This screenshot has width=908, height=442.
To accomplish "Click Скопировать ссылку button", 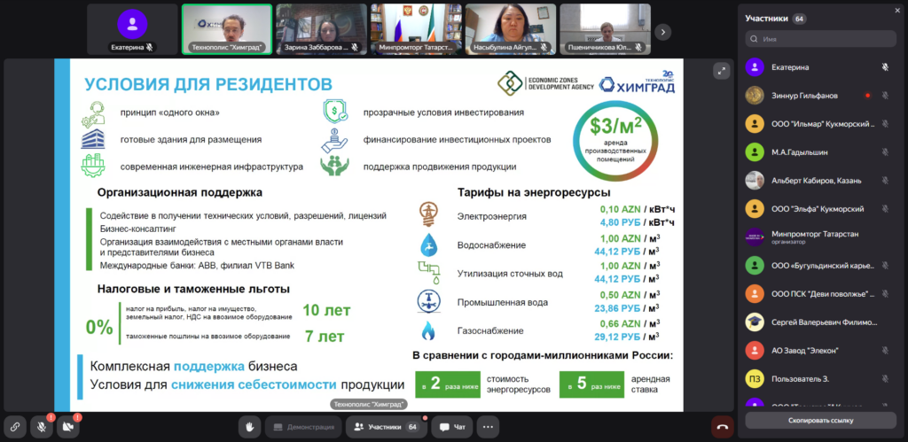I will [x=820, y=421].
